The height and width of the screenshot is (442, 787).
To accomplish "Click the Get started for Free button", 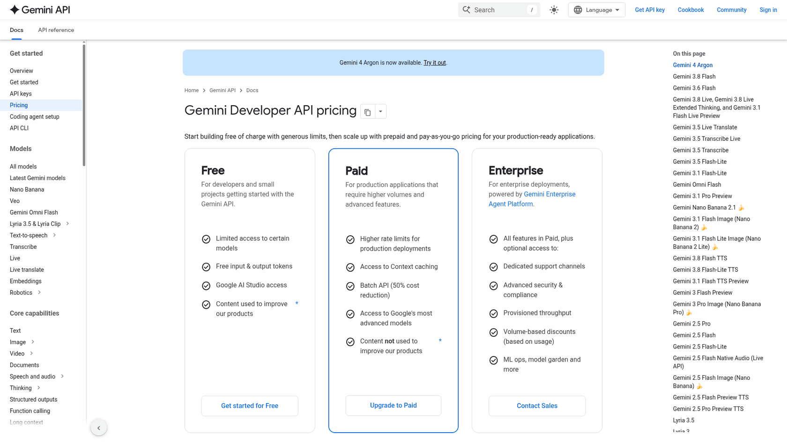I will pyautogui.click(x=250, y=406).
